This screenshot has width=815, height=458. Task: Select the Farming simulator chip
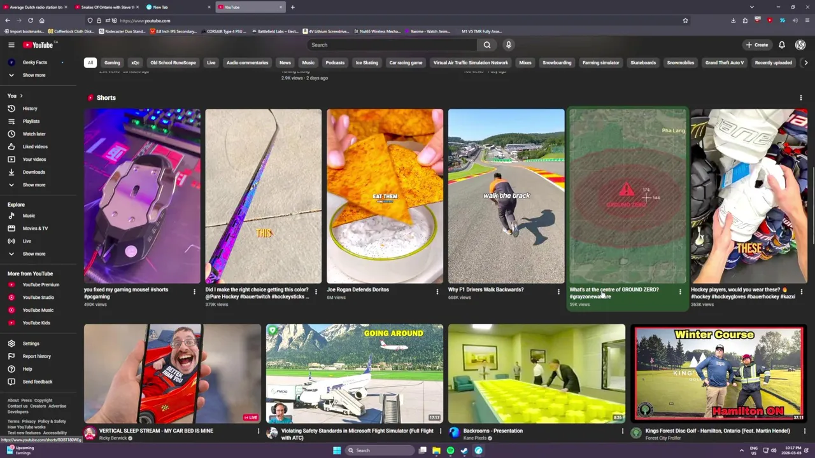600,63
